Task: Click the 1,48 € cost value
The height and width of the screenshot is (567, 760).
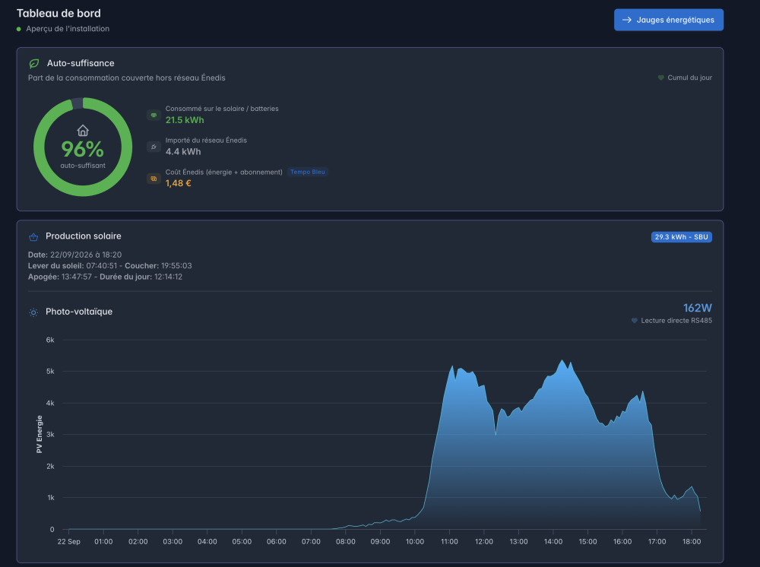Action: [179, 183]
